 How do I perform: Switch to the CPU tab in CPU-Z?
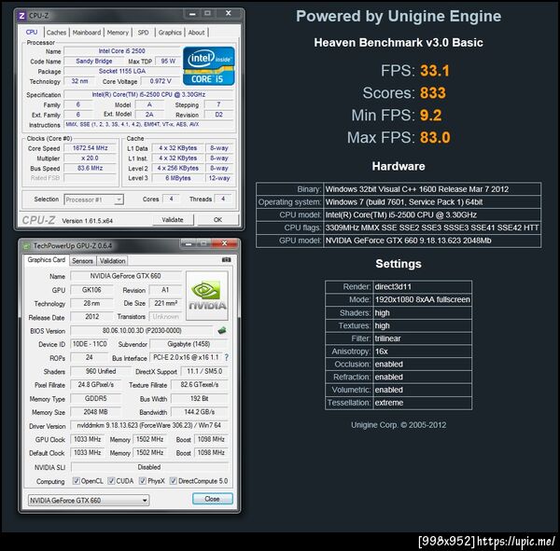pos(32,32)
